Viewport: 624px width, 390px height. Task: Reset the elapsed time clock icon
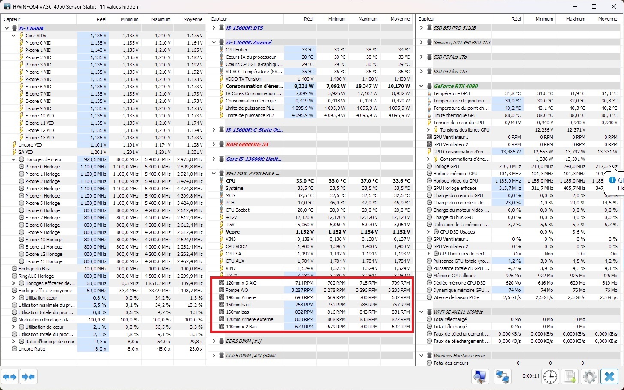pyautogui.click(x=550, y=377)
